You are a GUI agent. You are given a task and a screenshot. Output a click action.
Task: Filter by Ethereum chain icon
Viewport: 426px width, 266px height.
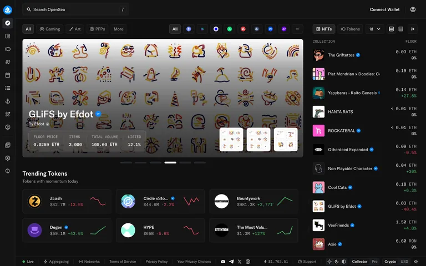tap(189, 29)
